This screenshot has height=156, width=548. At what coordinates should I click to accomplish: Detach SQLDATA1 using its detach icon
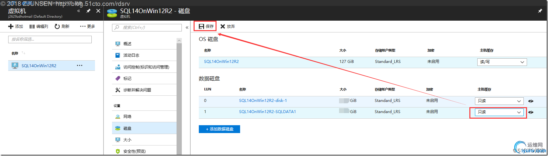[x=531, y=112]
